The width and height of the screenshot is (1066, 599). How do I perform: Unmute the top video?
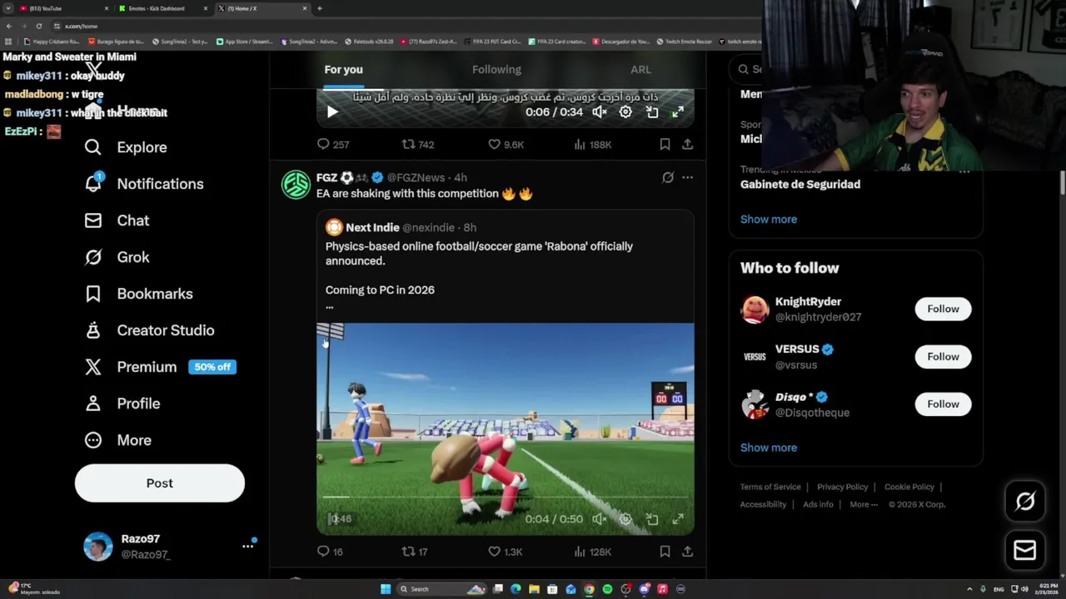click(x=599, y=111)
